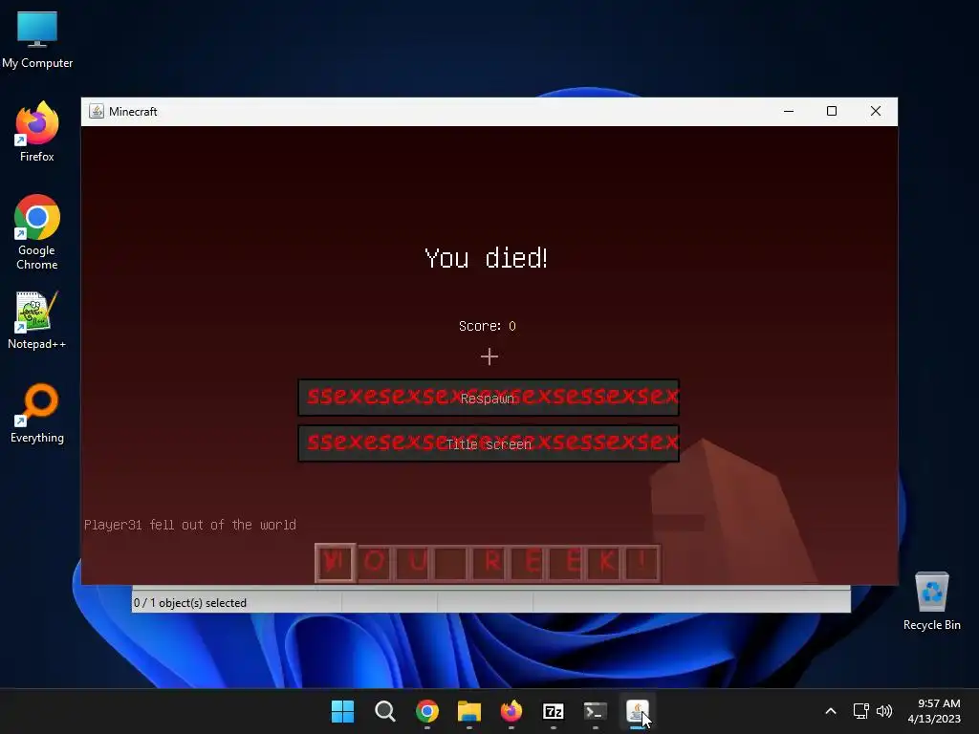This screenshot has height=734, width=979.
Task: Click the Title screen button
Action: (489, 443)
